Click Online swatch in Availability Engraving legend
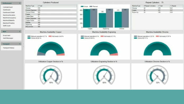The width and height of the screenshot is (184, 104). click(x=82, y=38)
